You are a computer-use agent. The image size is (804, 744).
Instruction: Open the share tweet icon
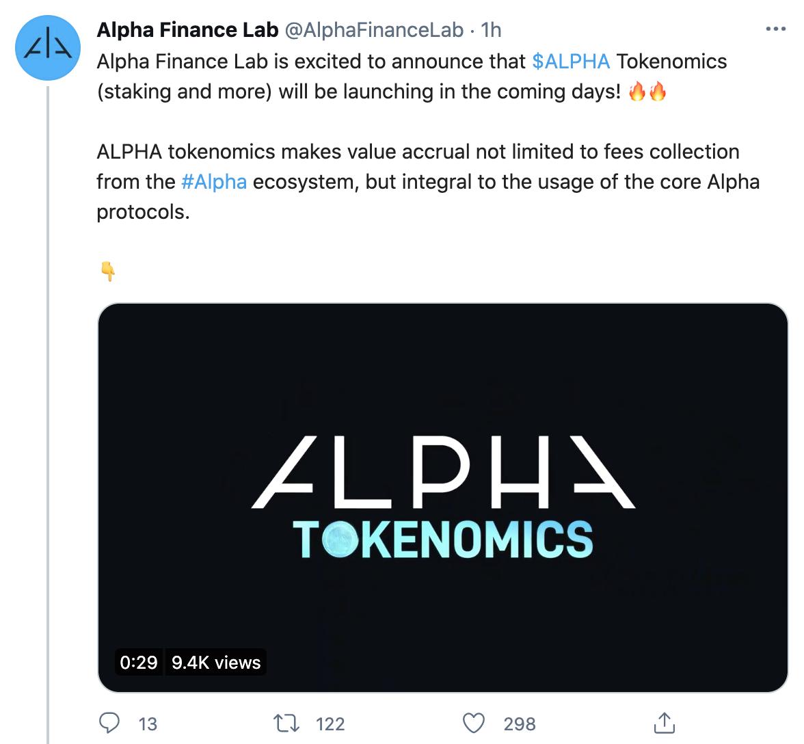point(664,723)
